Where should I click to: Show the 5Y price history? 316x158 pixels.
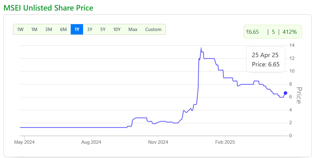pyautogui.click(x=103, y=29)
